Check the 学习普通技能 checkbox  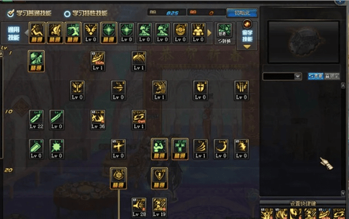tap(10, 13)
